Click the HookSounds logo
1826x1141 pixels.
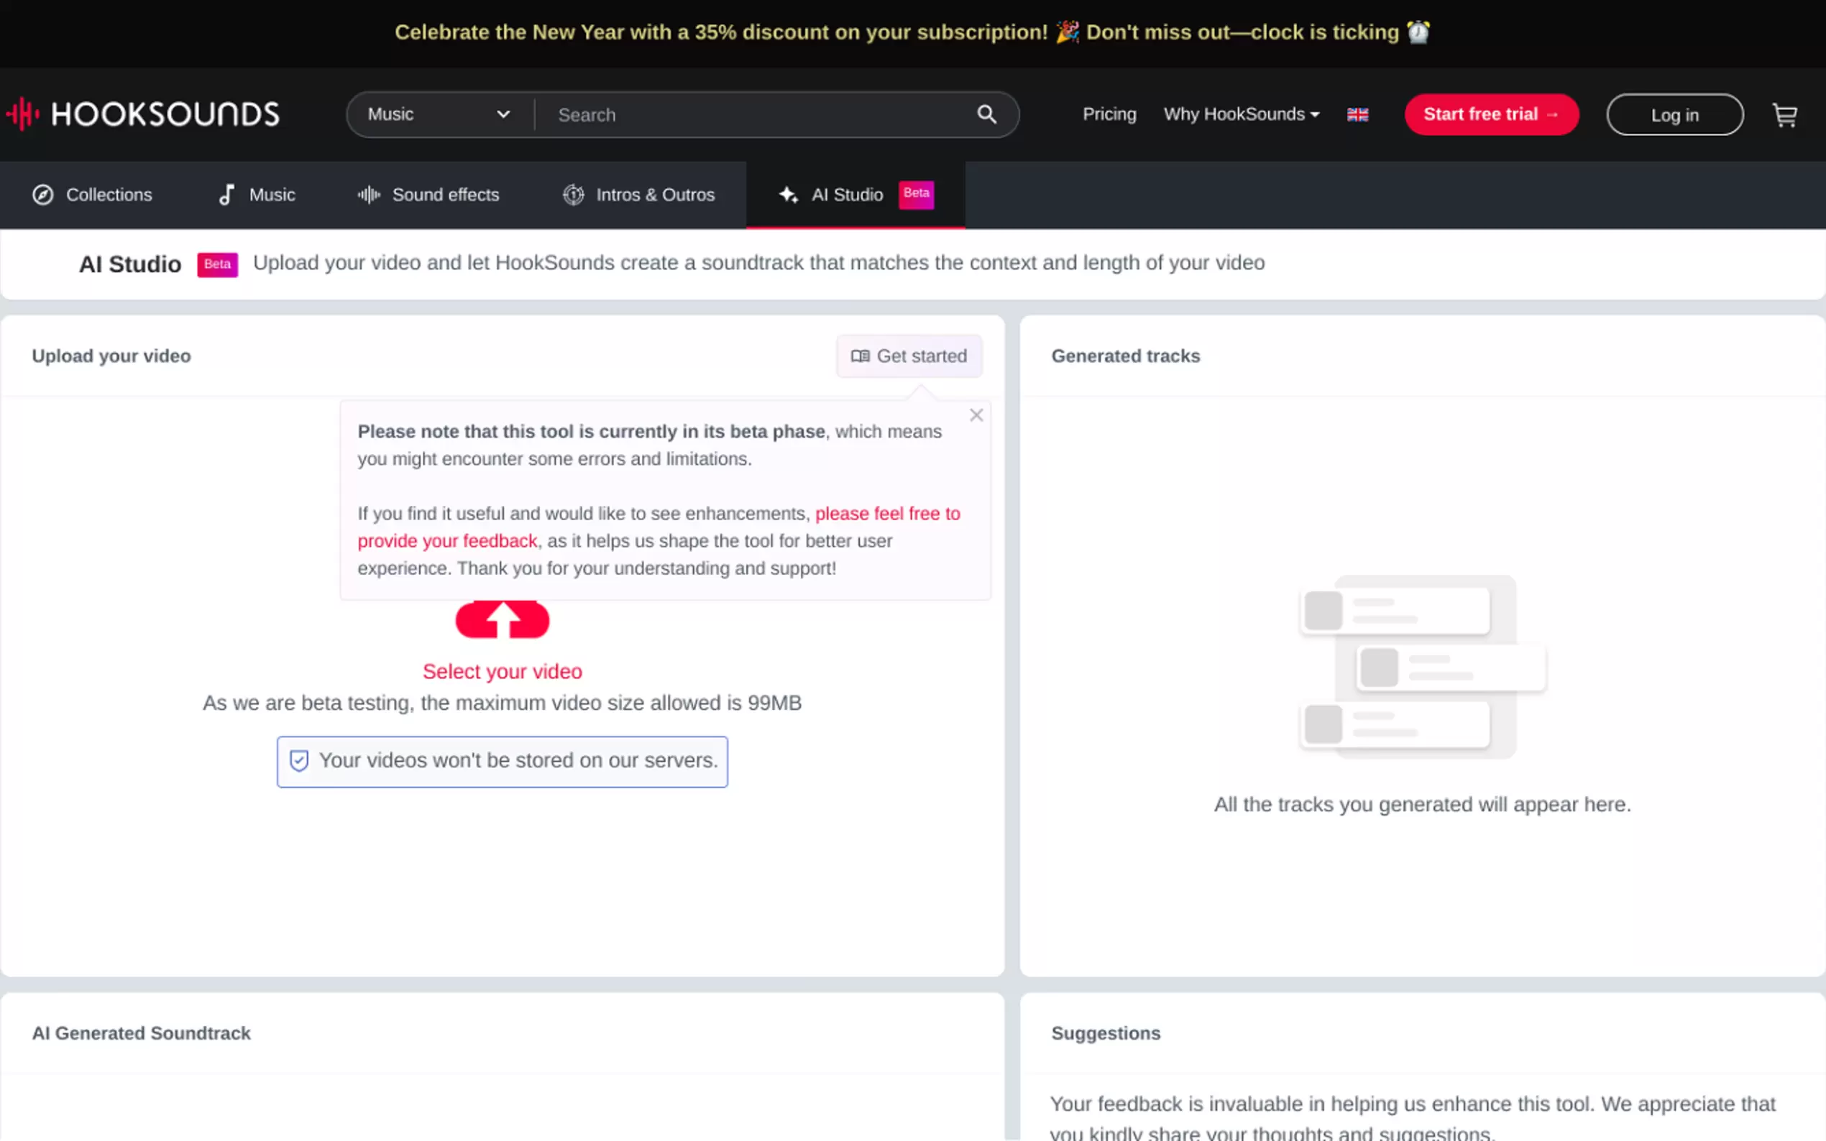pyautogui.click(x=144, y=114)
